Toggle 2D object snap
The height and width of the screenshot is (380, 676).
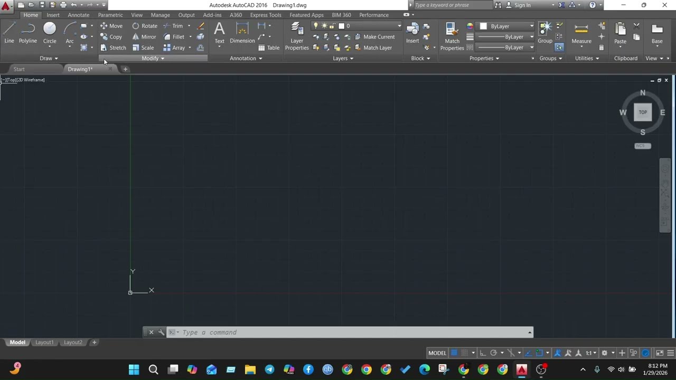pyautogui.click(x=539, y=353)
